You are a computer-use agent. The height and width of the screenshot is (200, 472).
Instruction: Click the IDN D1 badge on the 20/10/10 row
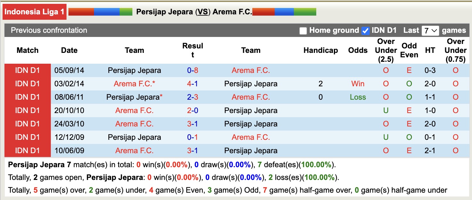coord(28,110)
